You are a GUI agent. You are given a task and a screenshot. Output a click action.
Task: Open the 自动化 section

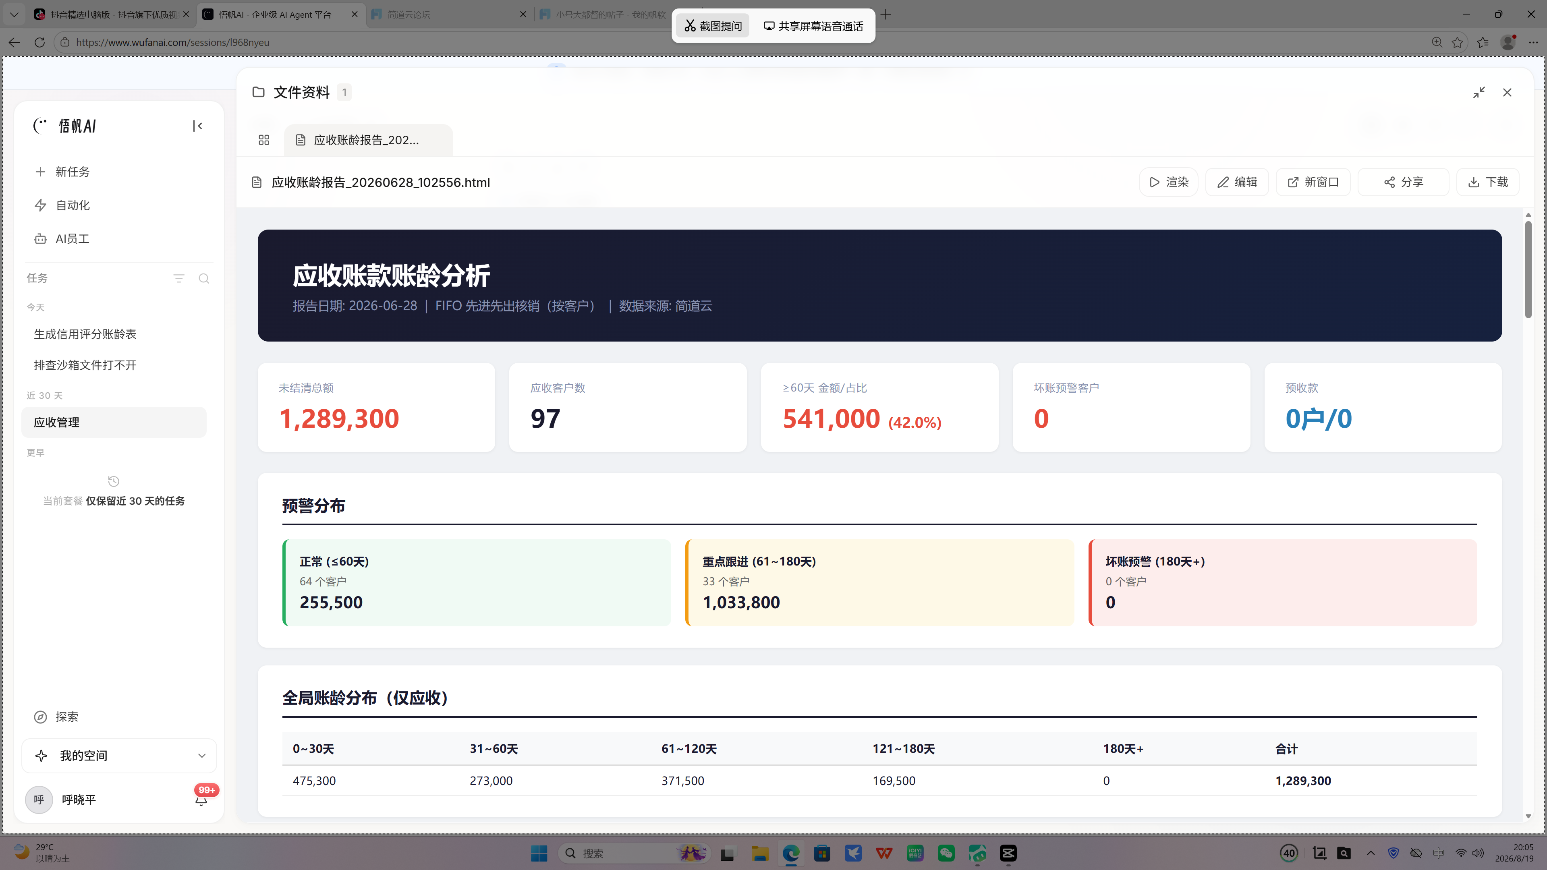(x=62, y=205)
